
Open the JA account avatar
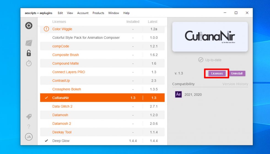pyautogui.click(x=29, y=137)
